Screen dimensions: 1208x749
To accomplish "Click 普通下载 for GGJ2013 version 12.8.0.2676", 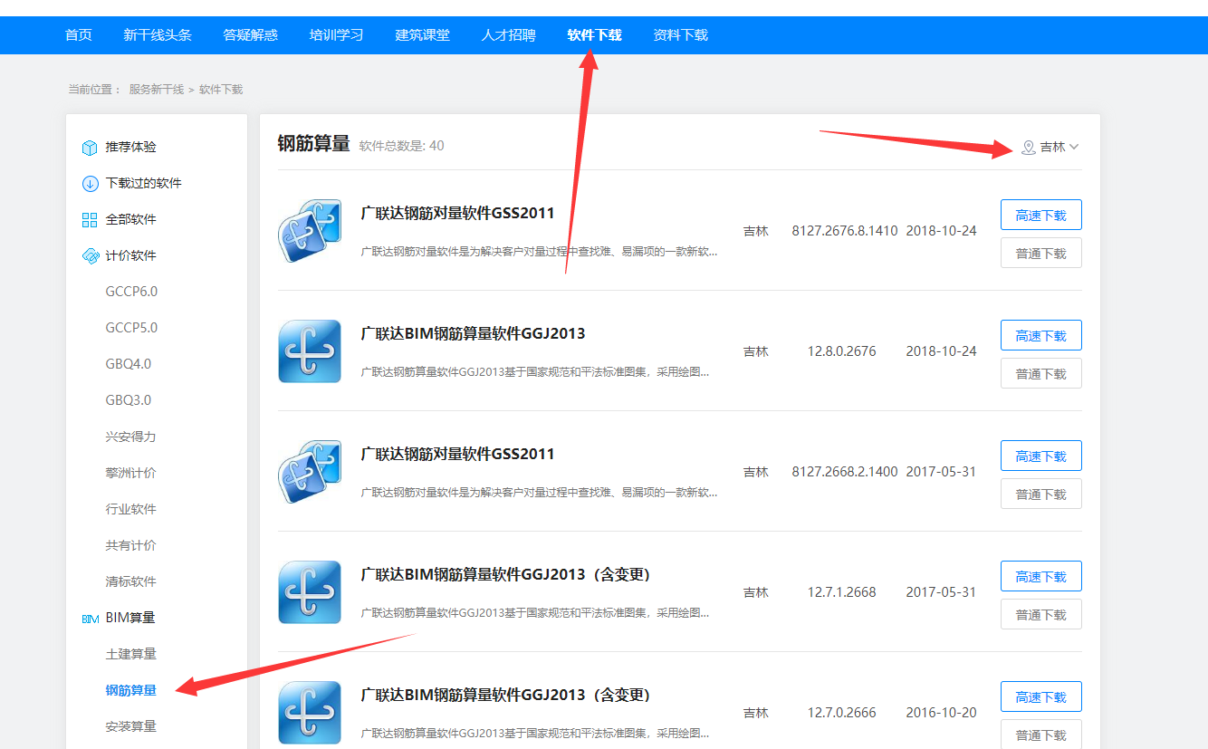I will tap(1041, 374).
